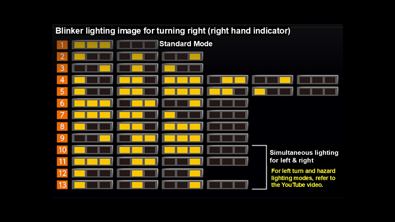Click the sixth frame in pattern row 4
Screen dimensions: 395x222
point(318,80)
